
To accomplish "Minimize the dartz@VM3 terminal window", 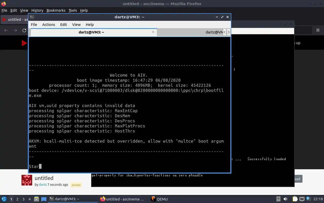I will tap(217, 17).
